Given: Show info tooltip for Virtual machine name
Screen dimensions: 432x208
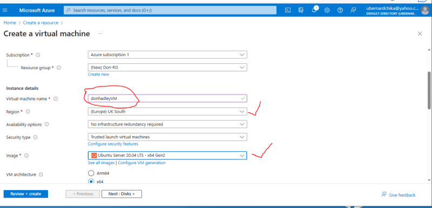Looking at the screenshot, I should click(x=56, y=99).
